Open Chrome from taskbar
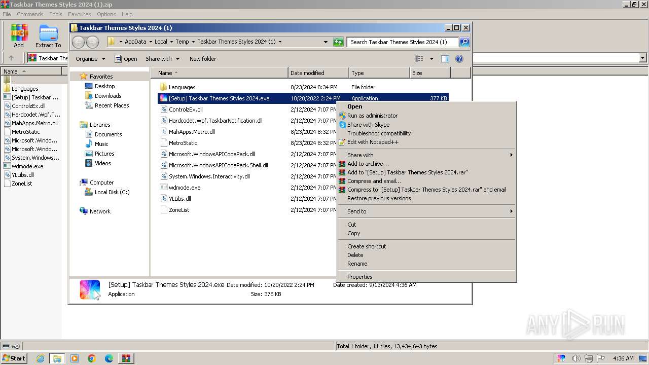This screenshot has width=649, height=365. pos(92,358)
